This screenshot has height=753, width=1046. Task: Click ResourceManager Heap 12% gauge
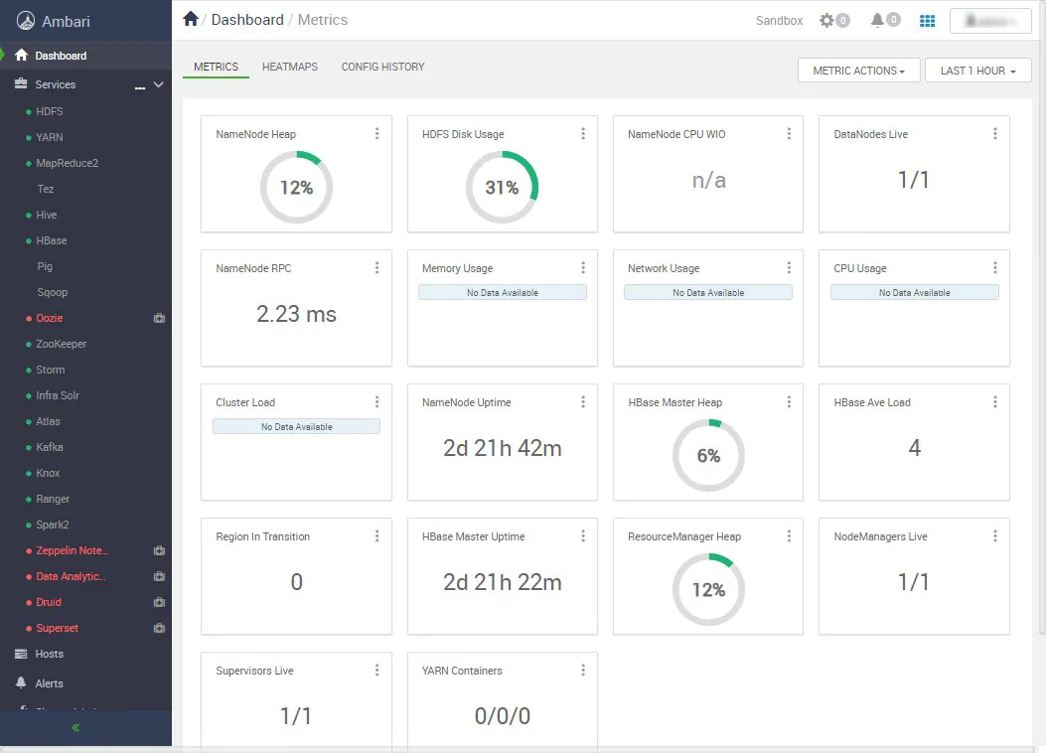[x=708, y=589]
